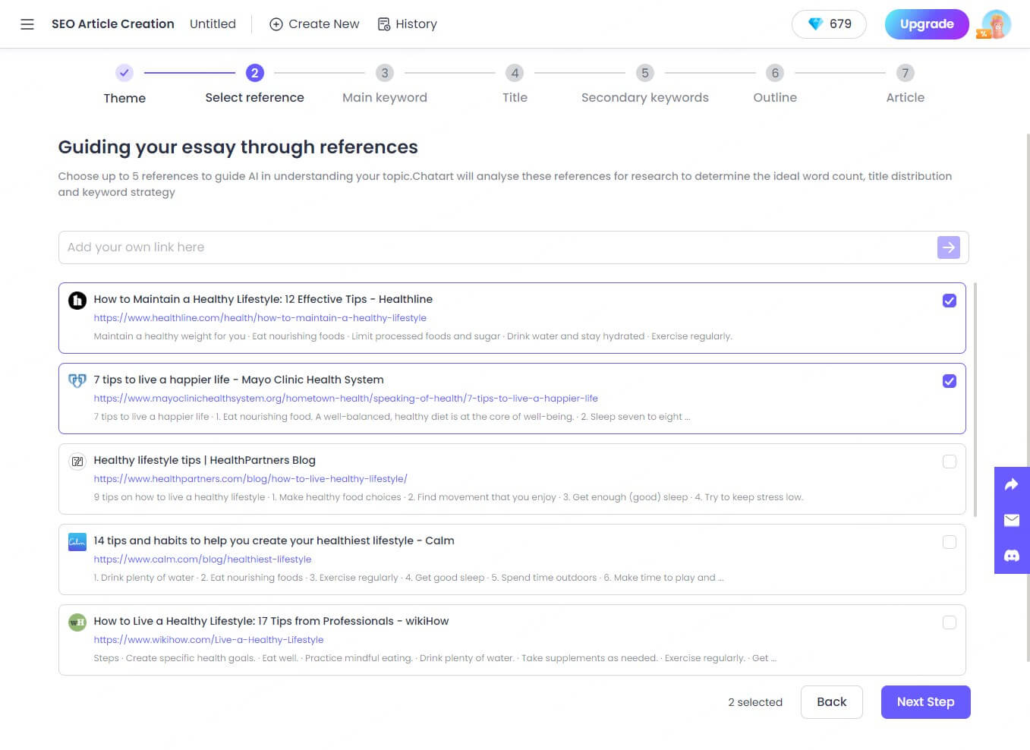Tick the wikiHow reference checkbox
This screenshot has width=1030, height=750.
[949, 622]
